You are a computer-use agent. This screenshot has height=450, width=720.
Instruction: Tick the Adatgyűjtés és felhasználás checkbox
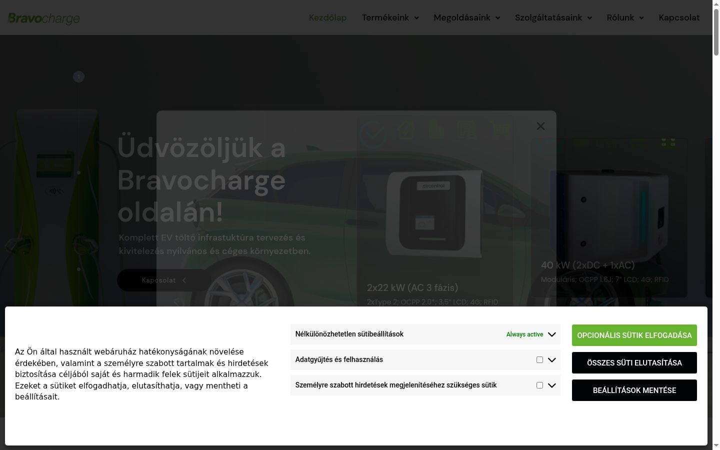pos(539,359)
